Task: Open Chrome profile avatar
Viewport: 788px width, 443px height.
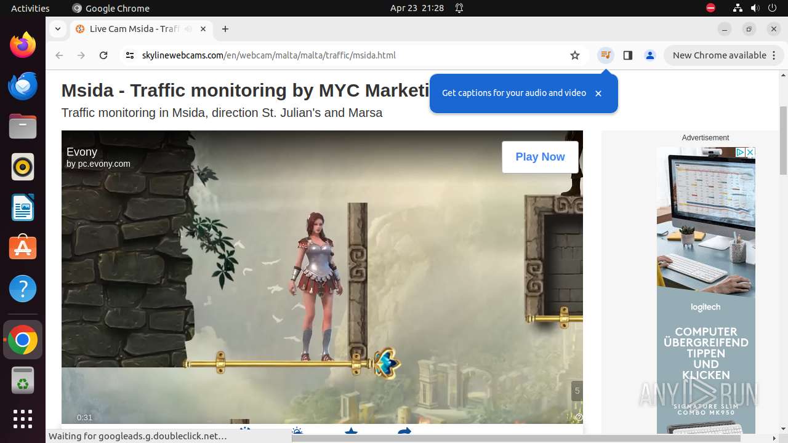Action: pyautogui.click(x=650, y=55)
